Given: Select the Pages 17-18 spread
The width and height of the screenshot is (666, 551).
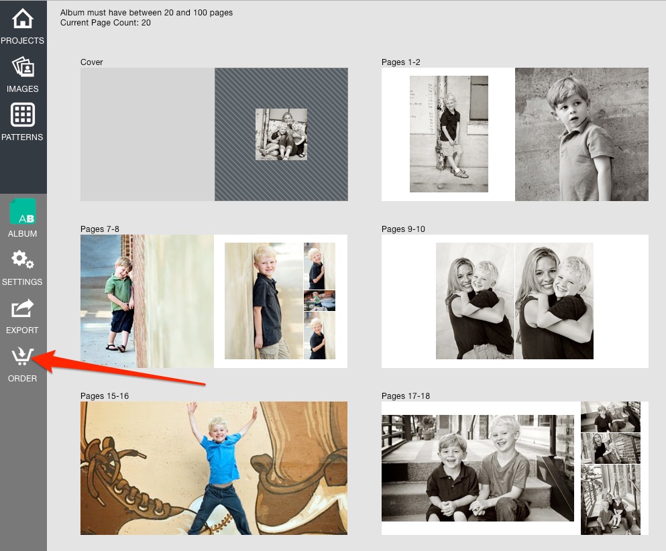Looking at the screenshot, I should point(515,468).
